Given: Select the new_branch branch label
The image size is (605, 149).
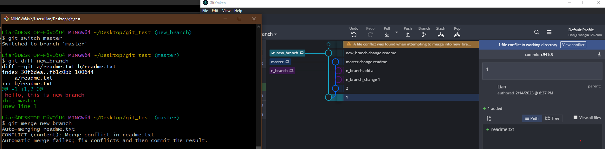Looking at the screenshot, I should point(287,53).
